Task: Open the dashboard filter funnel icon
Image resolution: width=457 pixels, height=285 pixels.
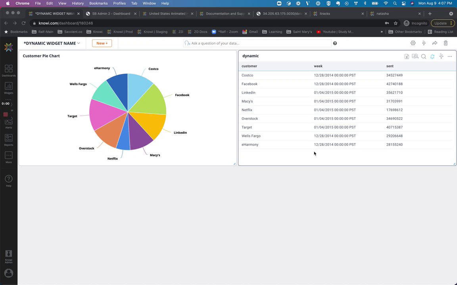Action: (424, 43)
